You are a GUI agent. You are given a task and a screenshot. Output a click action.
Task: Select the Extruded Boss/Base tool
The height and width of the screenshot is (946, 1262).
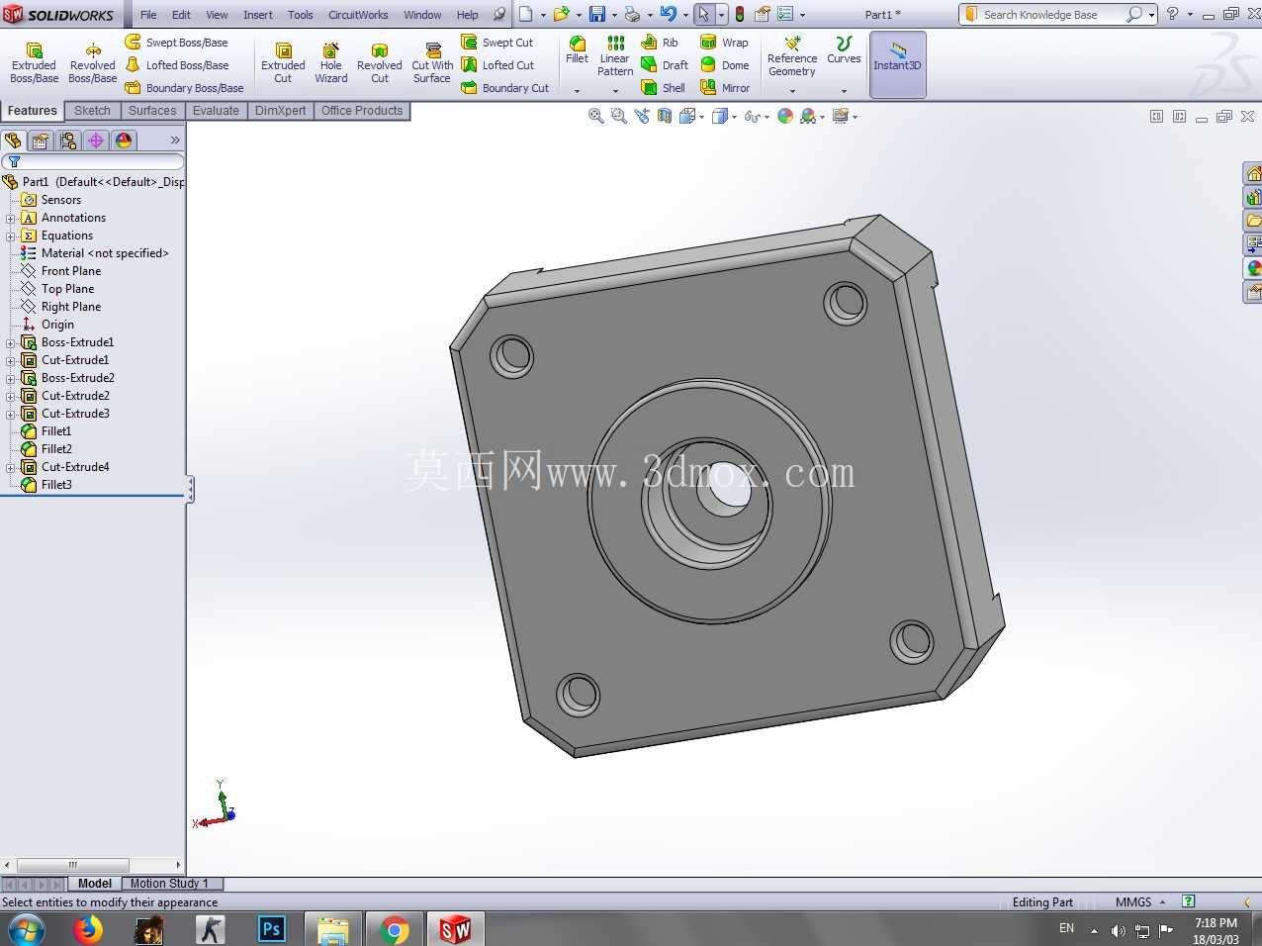pyautogui.click(x=34, y=62)
